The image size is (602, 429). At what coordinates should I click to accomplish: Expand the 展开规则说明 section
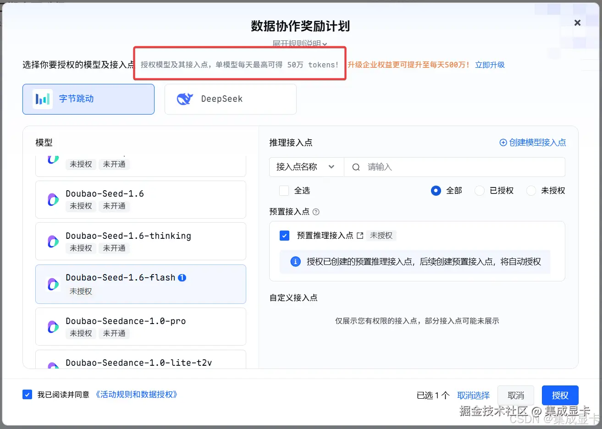click(x=300, y=44)
